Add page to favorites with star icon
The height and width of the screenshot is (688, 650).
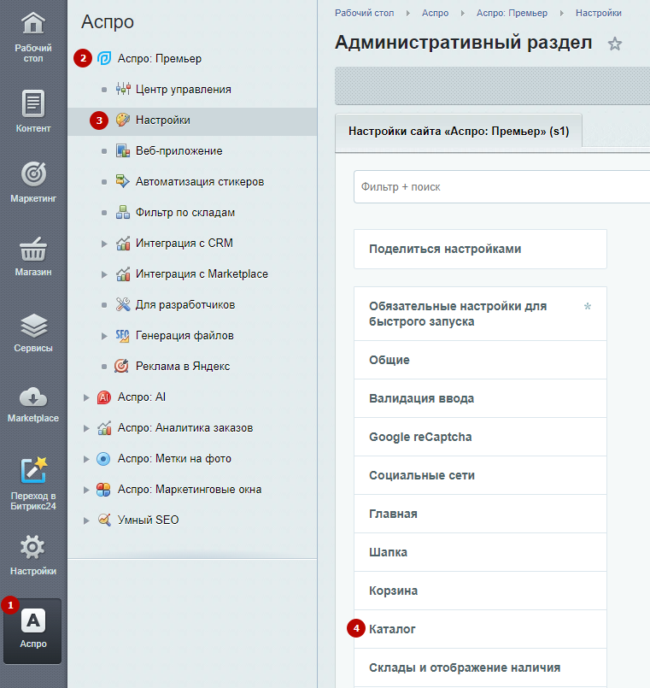coord(614,44)
